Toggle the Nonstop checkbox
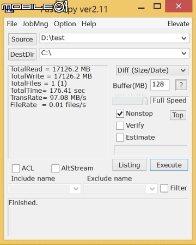This screenshot has width=196, height=245. (120, 113)
